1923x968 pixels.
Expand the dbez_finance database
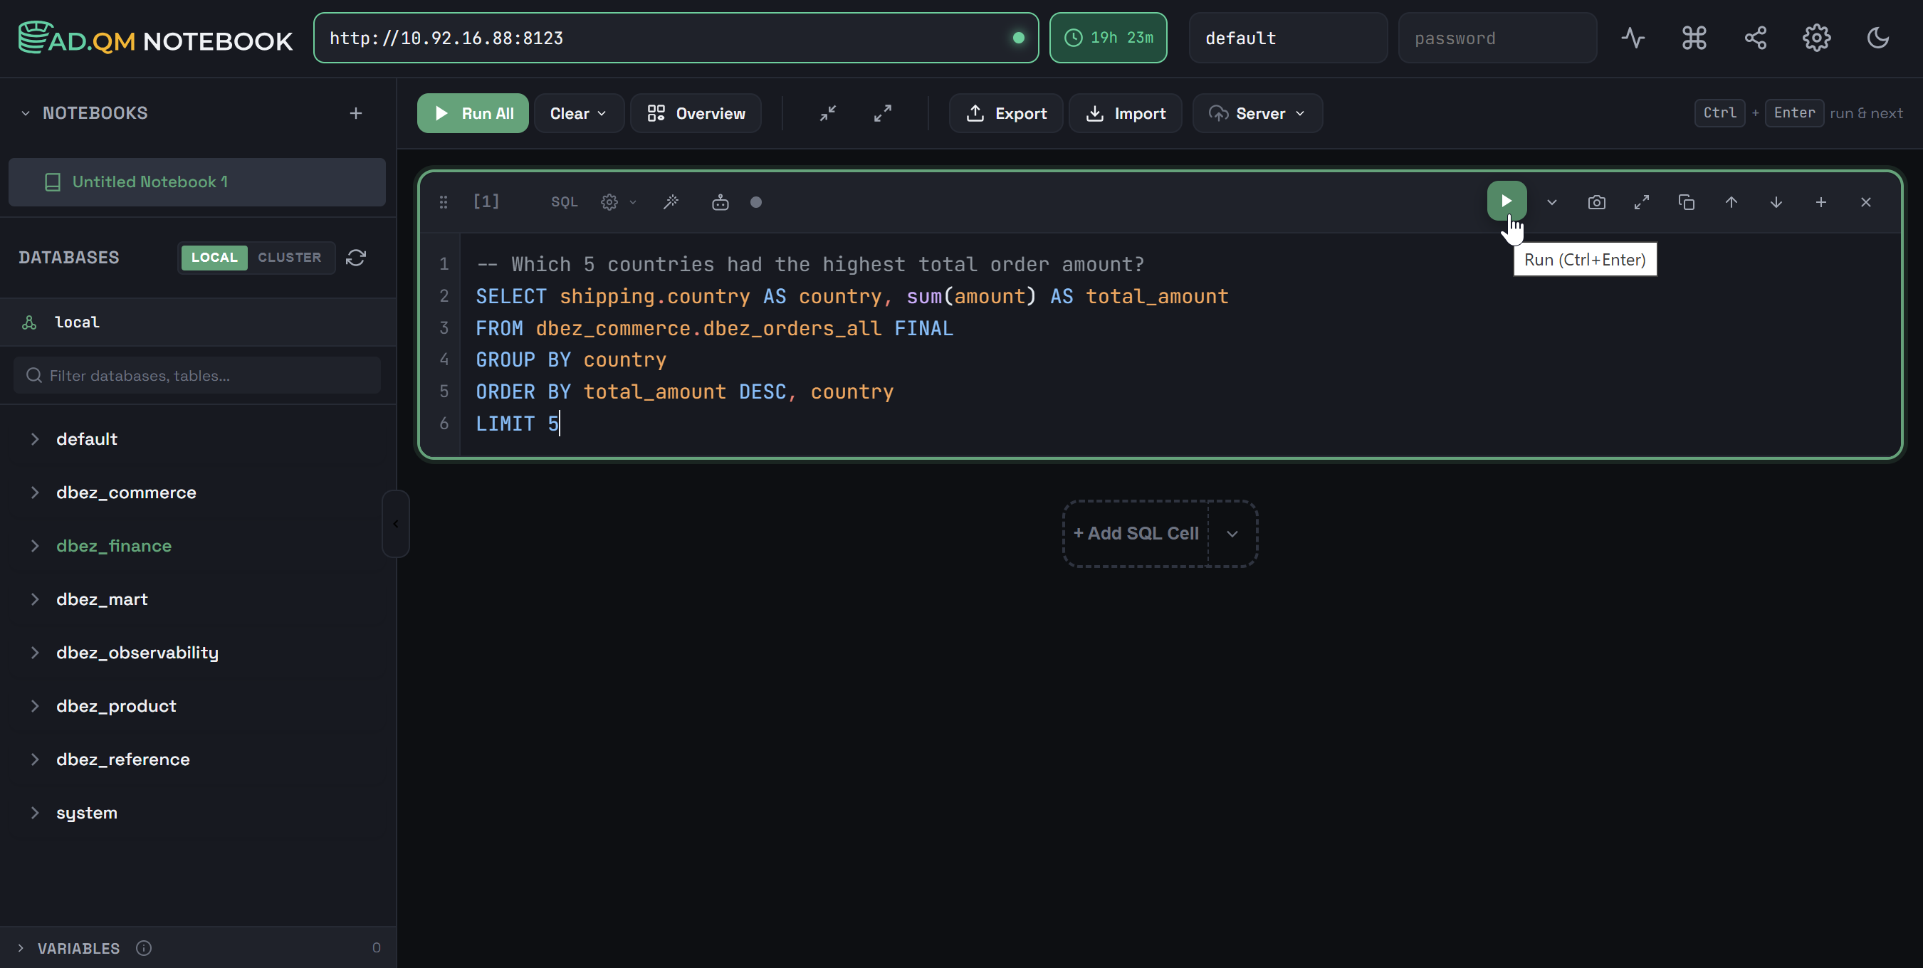pos(34,546)
